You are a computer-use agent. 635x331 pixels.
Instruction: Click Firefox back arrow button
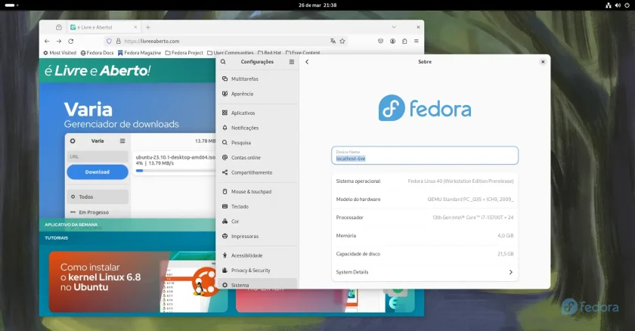47,42
